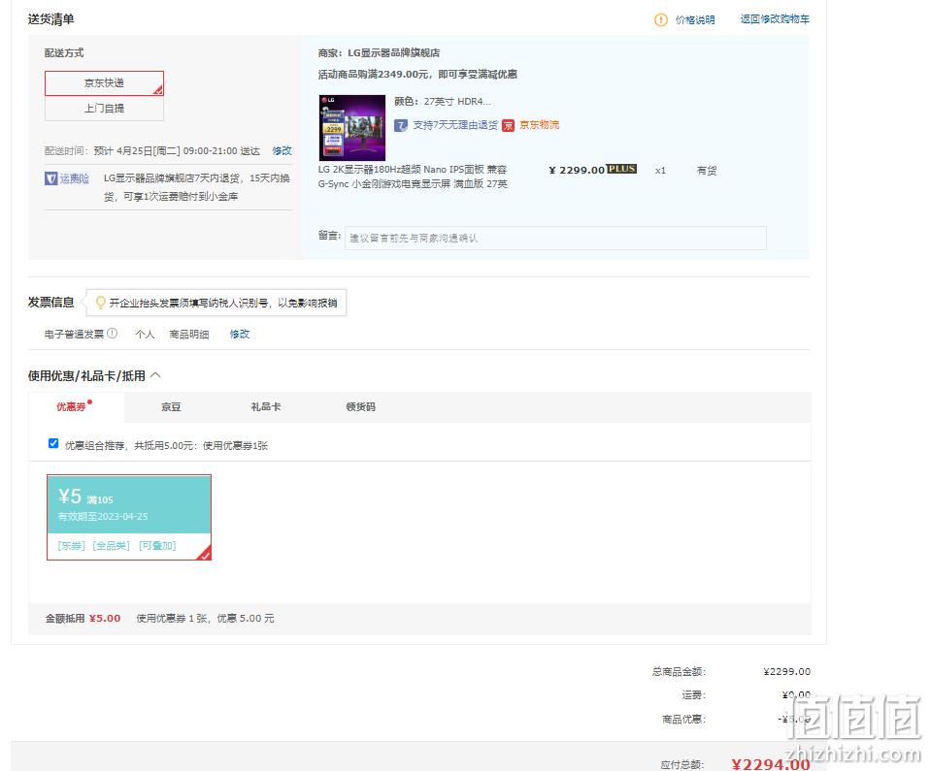Viewport: 930px width, 771px height.
Task: Click the x1 quantity text
Action: click(660, 171)
